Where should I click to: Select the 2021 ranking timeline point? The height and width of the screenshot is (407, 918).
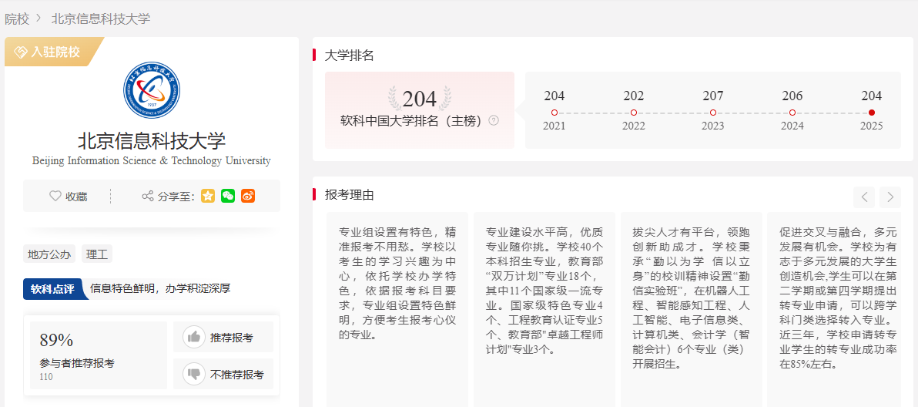554,113
